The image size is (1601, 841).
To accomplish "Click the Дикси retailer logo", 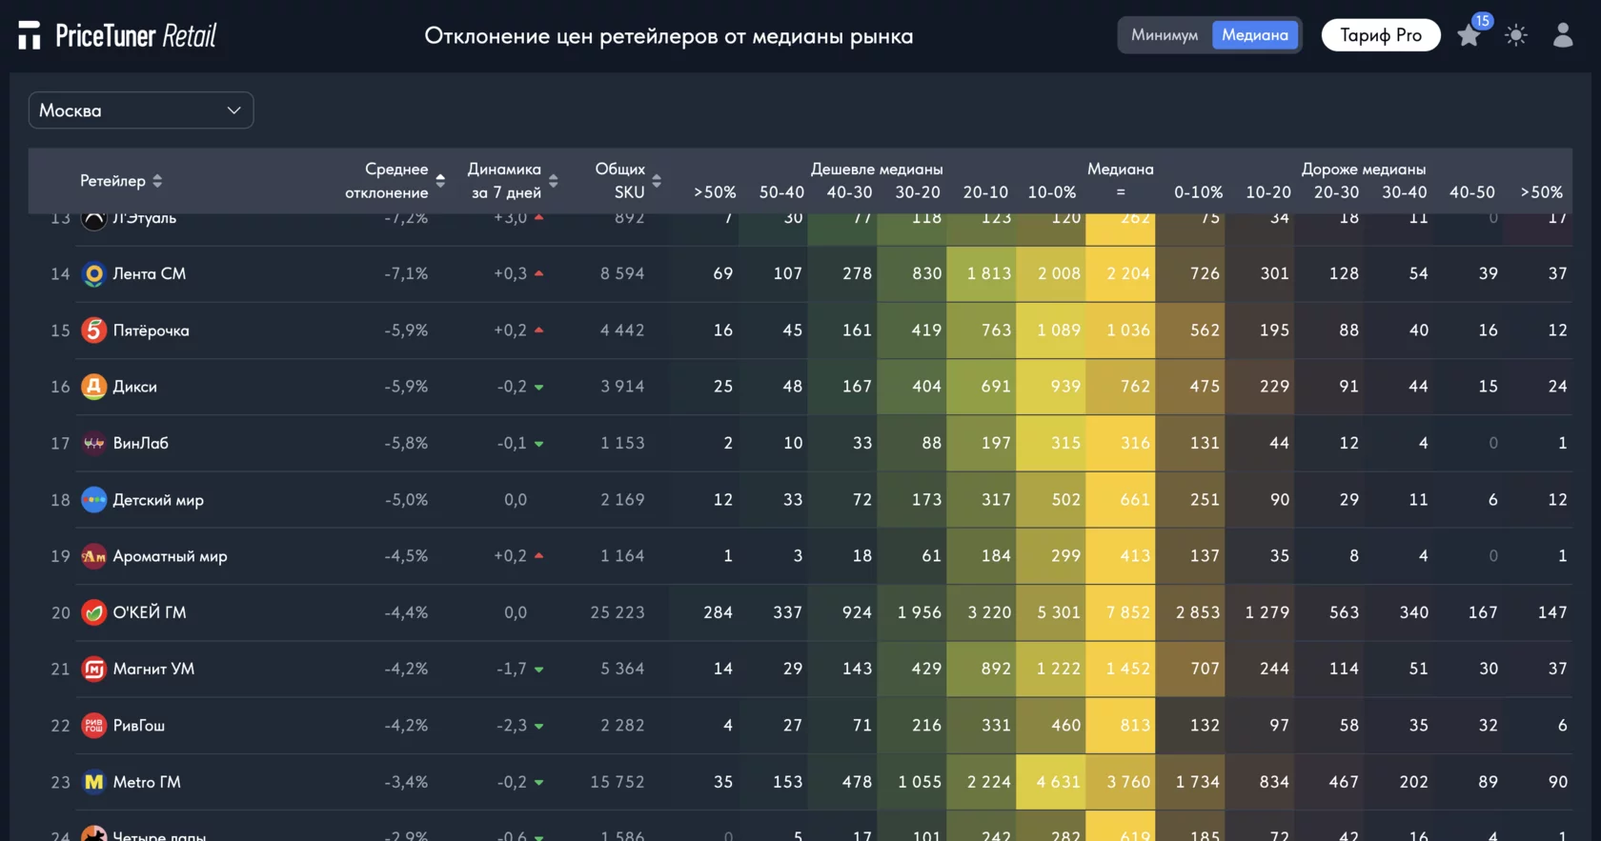I will tap(93, 387).
